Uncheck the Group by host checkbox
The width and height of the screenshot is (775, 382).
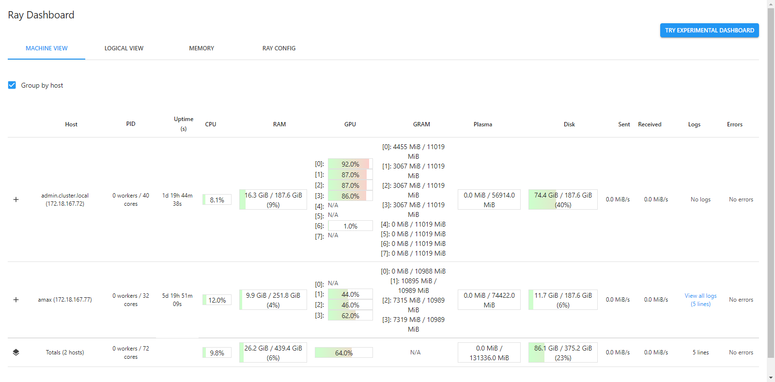(12, 85)
